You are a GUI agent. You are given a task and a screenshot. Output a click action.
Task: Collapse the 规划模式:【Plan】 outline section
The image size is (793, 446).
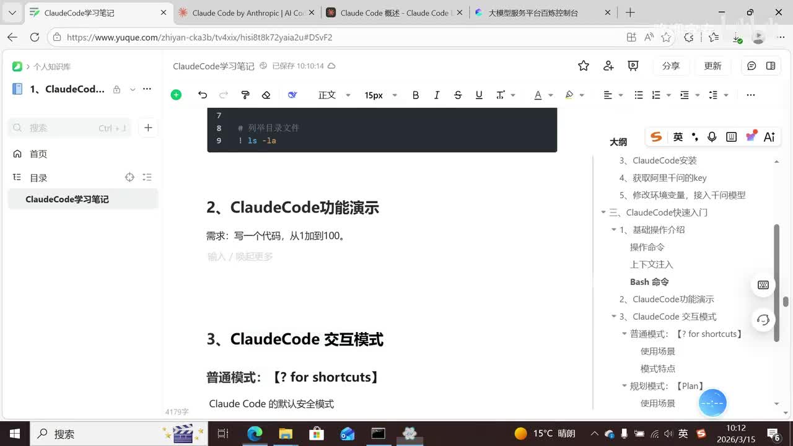(x=624, y=386)
